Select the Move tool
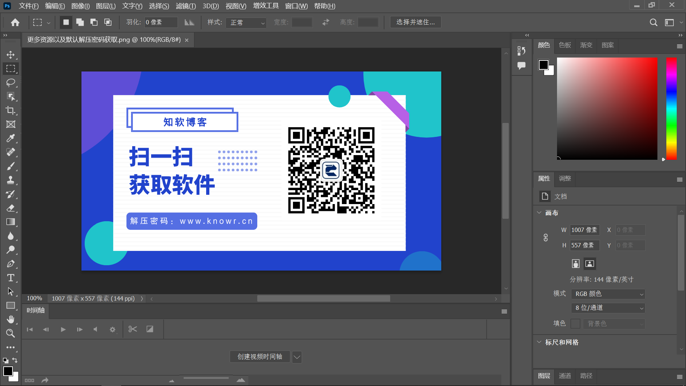Screen dimensions: 686x386 [x=11, y=55]
